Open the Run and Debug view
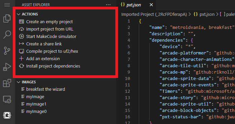The image size is (235, 124). click(x=7, y=67)
